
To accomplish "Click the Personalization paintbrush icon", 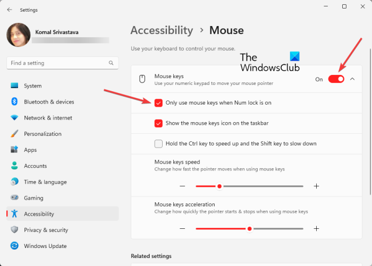I will pyautogui.click(x=14, y=134).
